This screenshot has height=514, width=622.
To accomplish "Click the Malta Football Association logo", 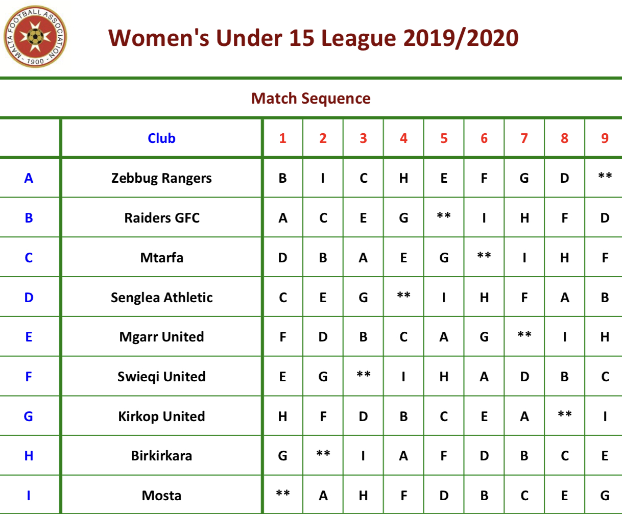I will tap(35, 36).
